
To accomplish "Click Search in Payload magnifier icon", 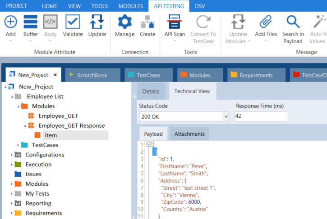I will (293, 22).
